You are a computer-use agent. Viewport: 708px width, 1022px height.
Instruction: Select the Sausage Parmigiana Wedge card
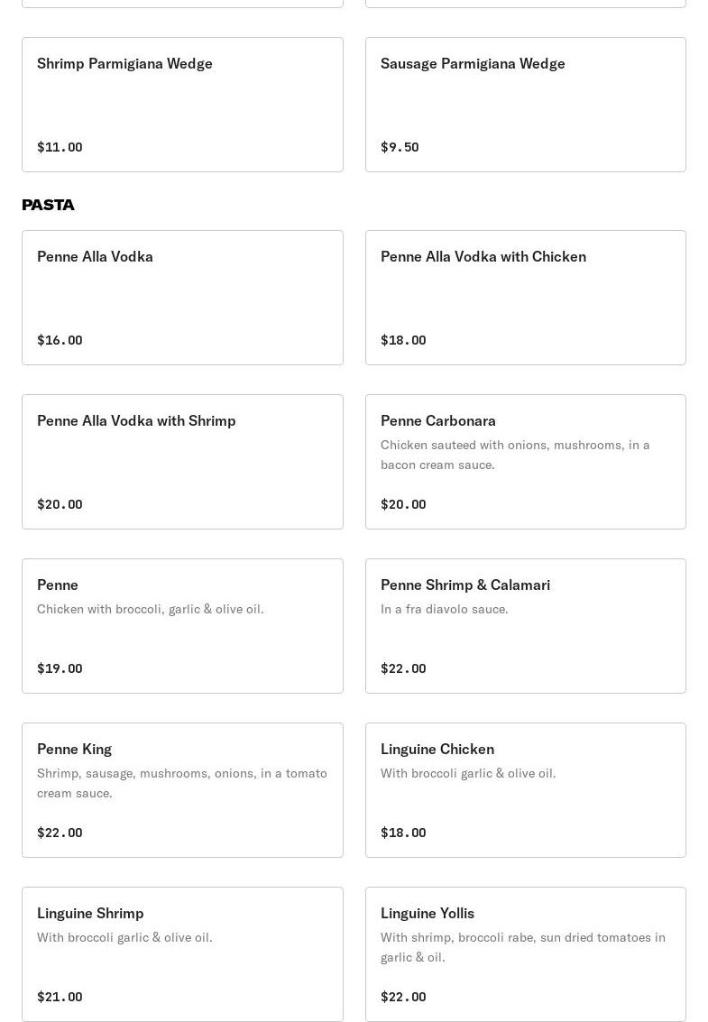pos(525,105)
